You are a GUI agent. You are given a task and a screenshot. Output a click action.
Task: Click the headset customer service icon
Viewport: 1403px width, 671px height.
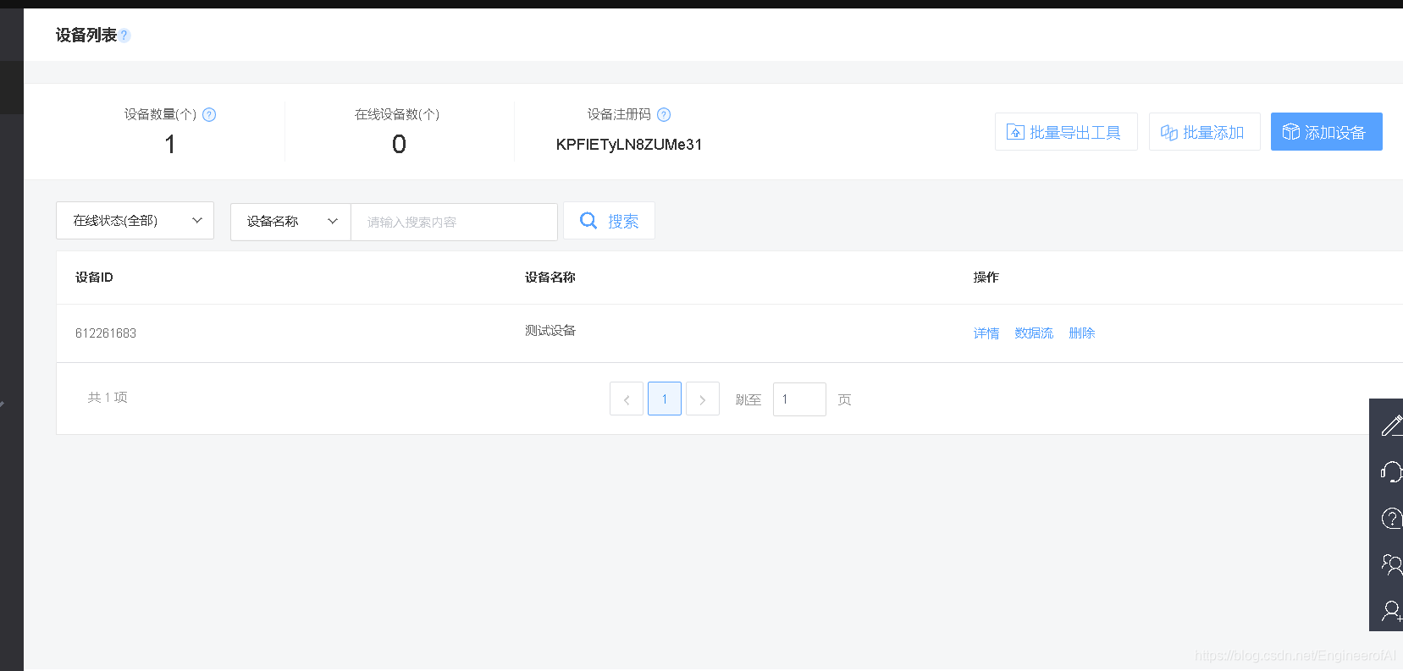[1391, 472]
